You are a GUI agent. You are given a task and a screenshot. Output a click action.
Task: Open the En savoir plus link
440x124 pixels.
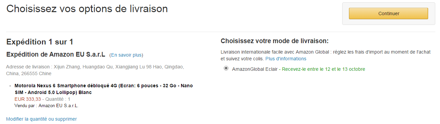(126, 55)
